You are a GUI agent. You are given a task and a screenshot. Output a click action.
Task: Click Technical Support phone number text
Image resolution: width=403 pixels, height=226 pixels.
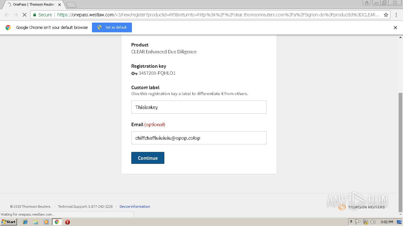click(x=85, y=207)
